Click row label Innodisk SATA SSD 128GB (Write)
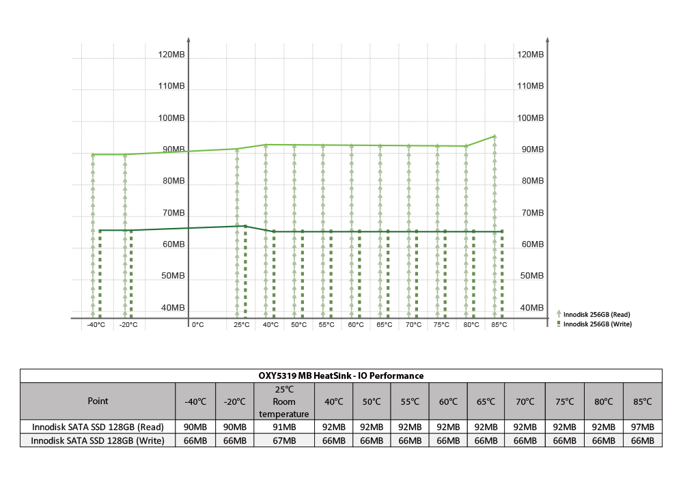This screenshot has height=497, width=683. coord(98,440)
